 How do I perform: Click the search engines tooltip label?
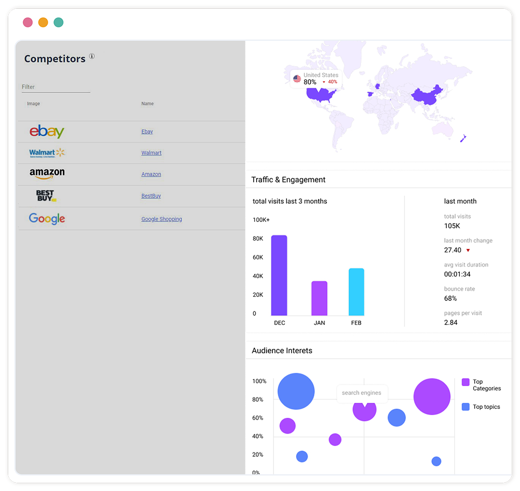pyautogui.click(x=362, y=393)
